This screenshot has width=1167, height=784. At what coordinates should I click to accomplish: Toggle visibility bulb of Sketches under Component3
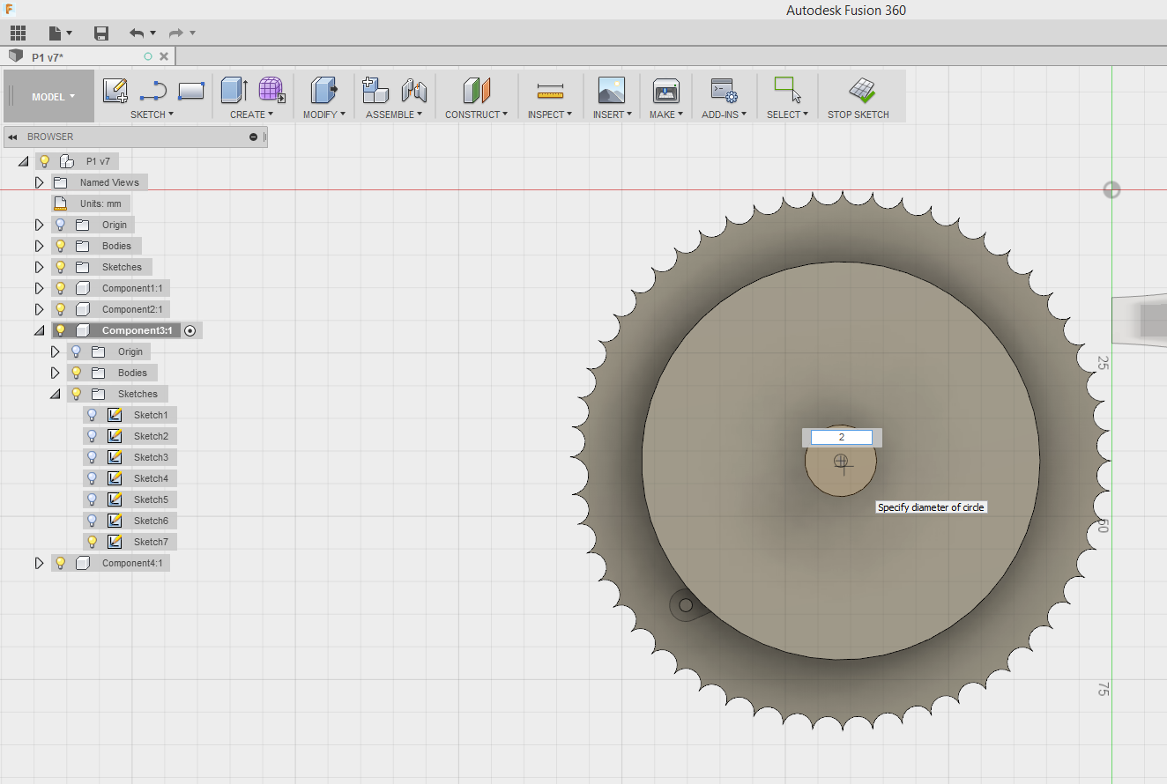[x=76, y=394]
